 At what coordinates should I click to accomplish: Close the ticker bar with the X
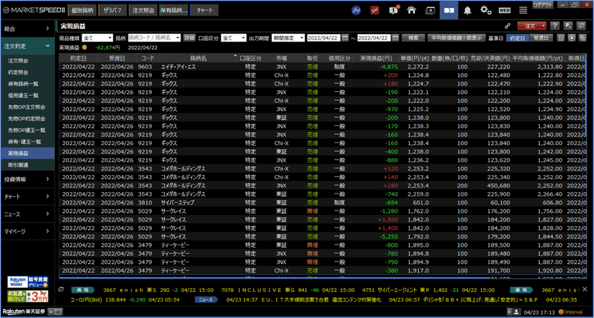[584, 289]
